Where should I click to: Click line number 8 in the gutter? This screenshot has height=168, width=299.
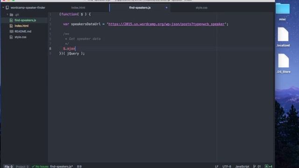50,49
